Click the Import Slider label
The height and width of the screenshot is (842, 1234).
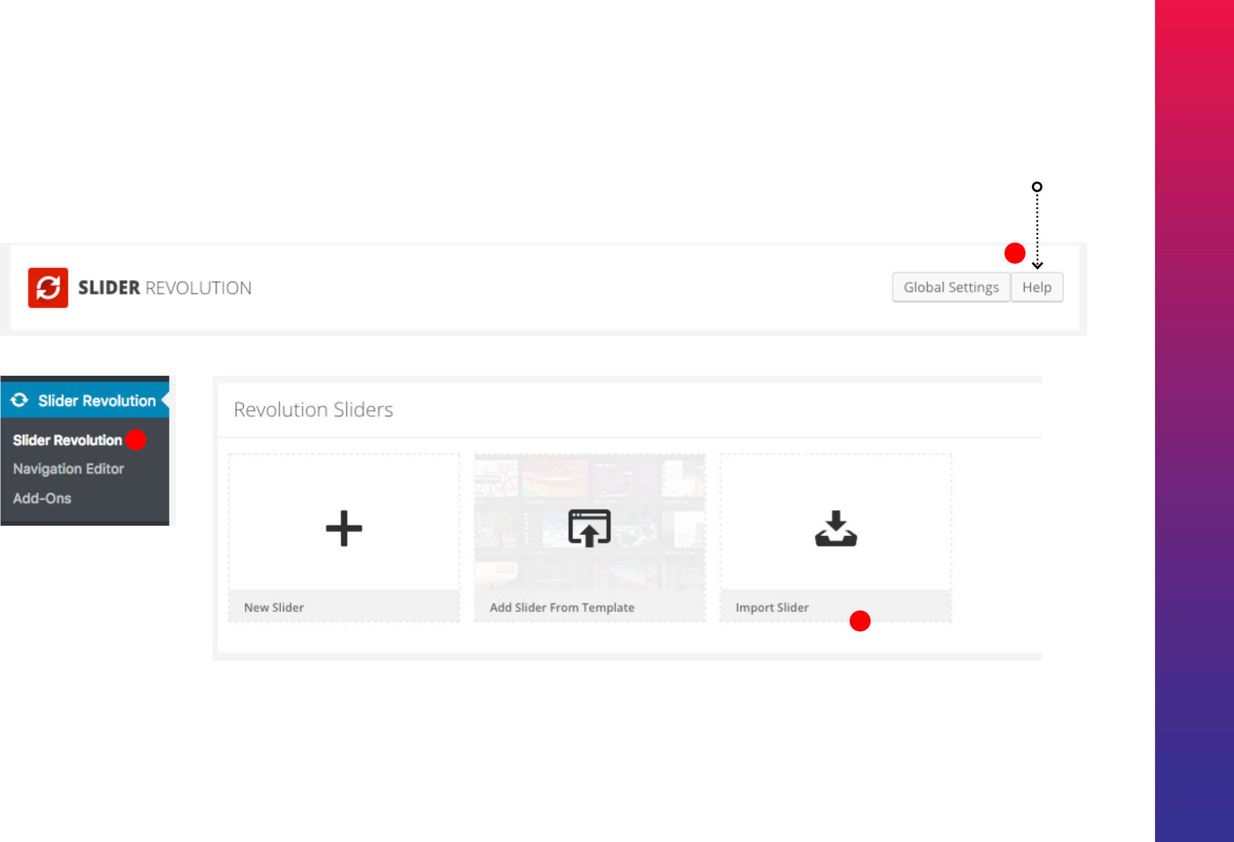[772, 607]
